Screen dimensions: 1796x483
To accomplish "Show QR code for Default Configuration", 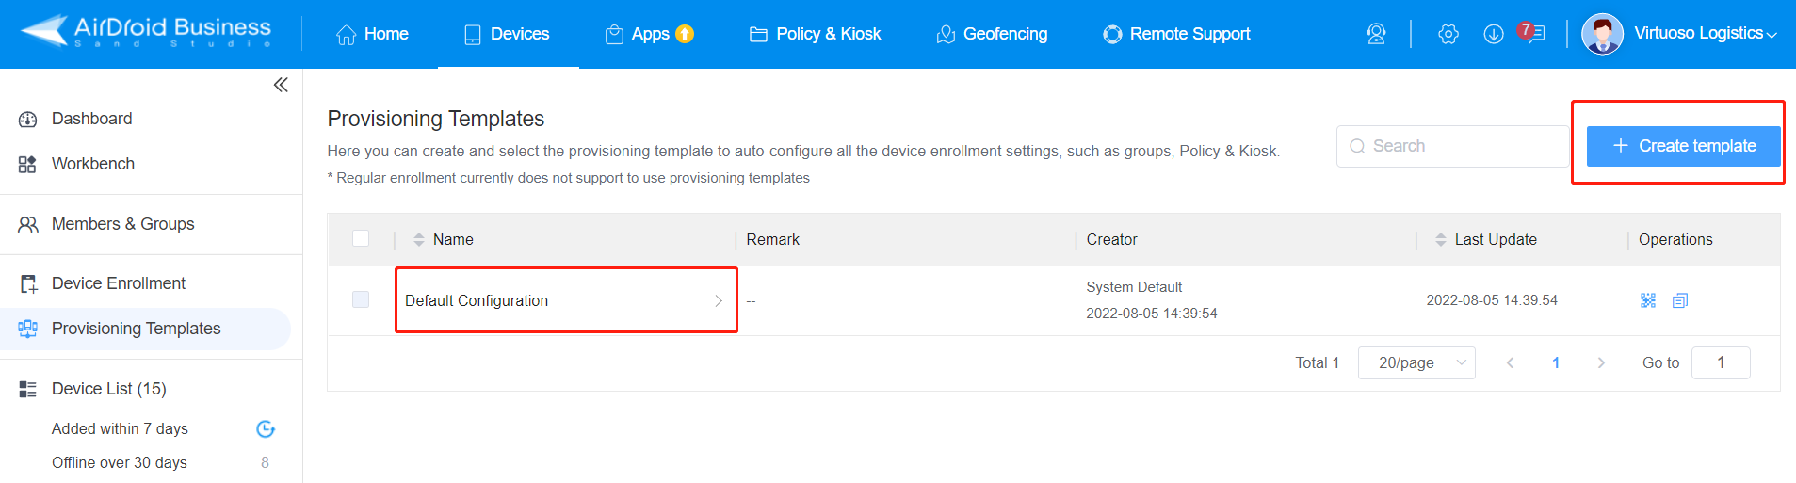I will [x=1648, y=300].
